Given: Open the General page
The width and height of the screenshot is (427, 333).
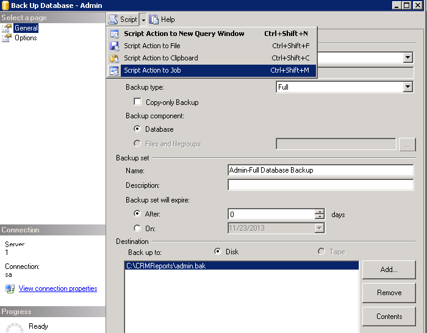Looking at the screenshot, I should (26, 28).
